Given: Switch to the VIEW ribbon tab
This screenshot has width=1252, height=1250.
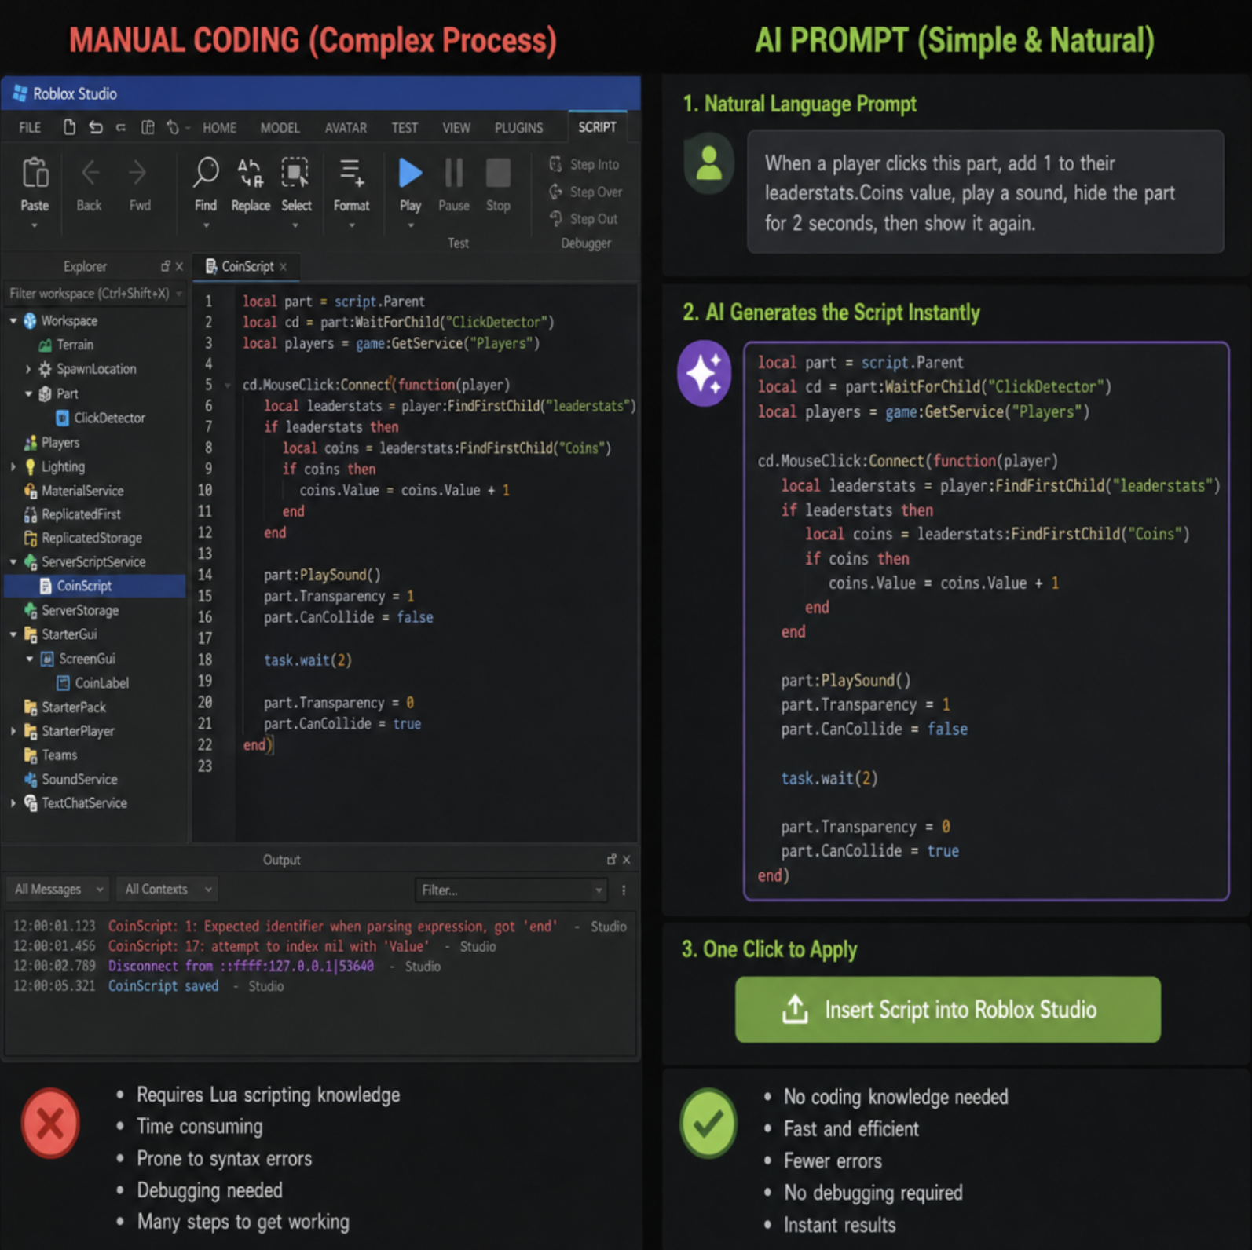Looking at the screenshot, I should point(456,128).
